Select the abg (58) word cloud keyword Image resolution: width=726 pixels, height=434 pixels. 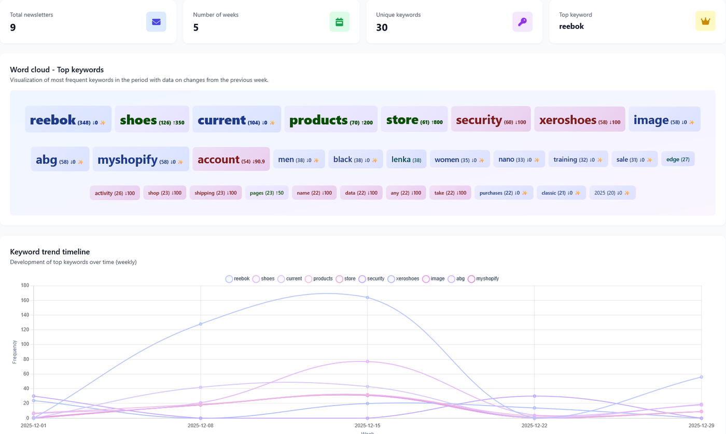[60, 159]
